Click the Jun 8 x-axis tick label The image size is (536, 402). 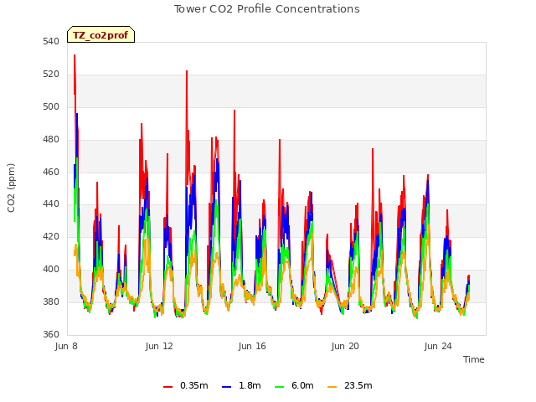tap(66, 346)
